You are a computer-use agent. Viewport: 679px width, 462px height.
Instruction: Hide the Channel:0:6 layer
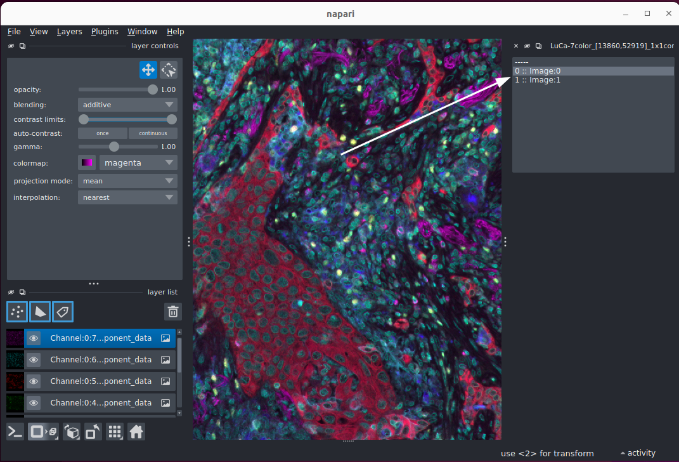[33, 359]
